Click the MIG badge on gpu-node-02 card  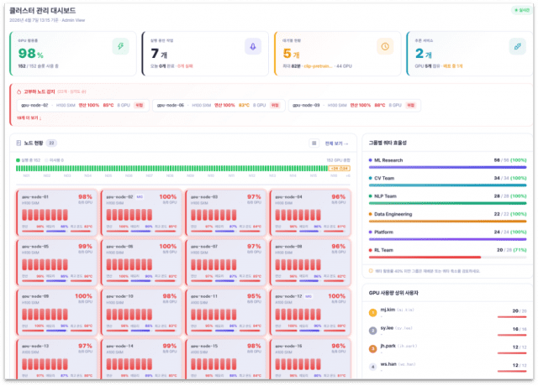tap(140, 197)
